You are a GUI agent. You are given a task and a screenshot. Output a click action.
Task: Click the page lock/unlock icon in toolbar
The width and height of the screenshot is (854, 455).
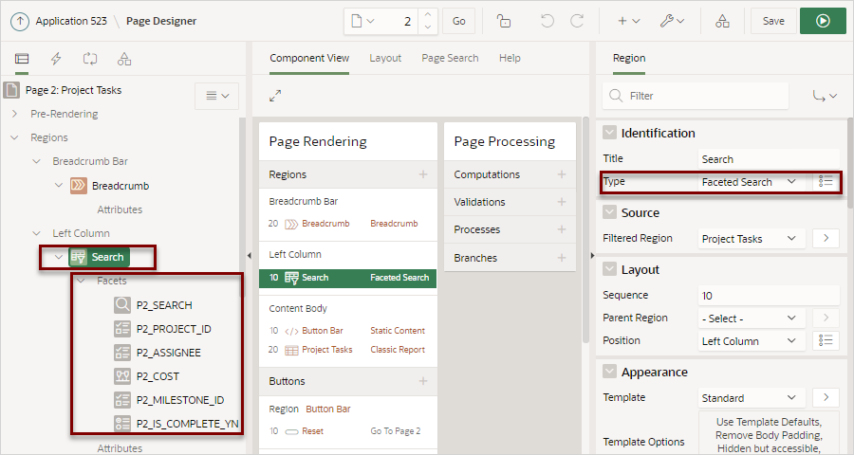(x=504, y=21)
